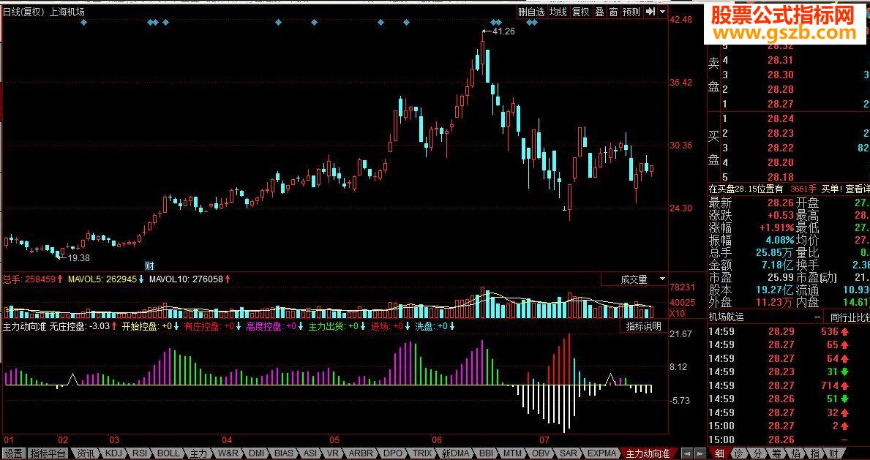Click the 洗盘 indicator legend label
The width and height of the screenshot is (870, 460).
[424, 326]
